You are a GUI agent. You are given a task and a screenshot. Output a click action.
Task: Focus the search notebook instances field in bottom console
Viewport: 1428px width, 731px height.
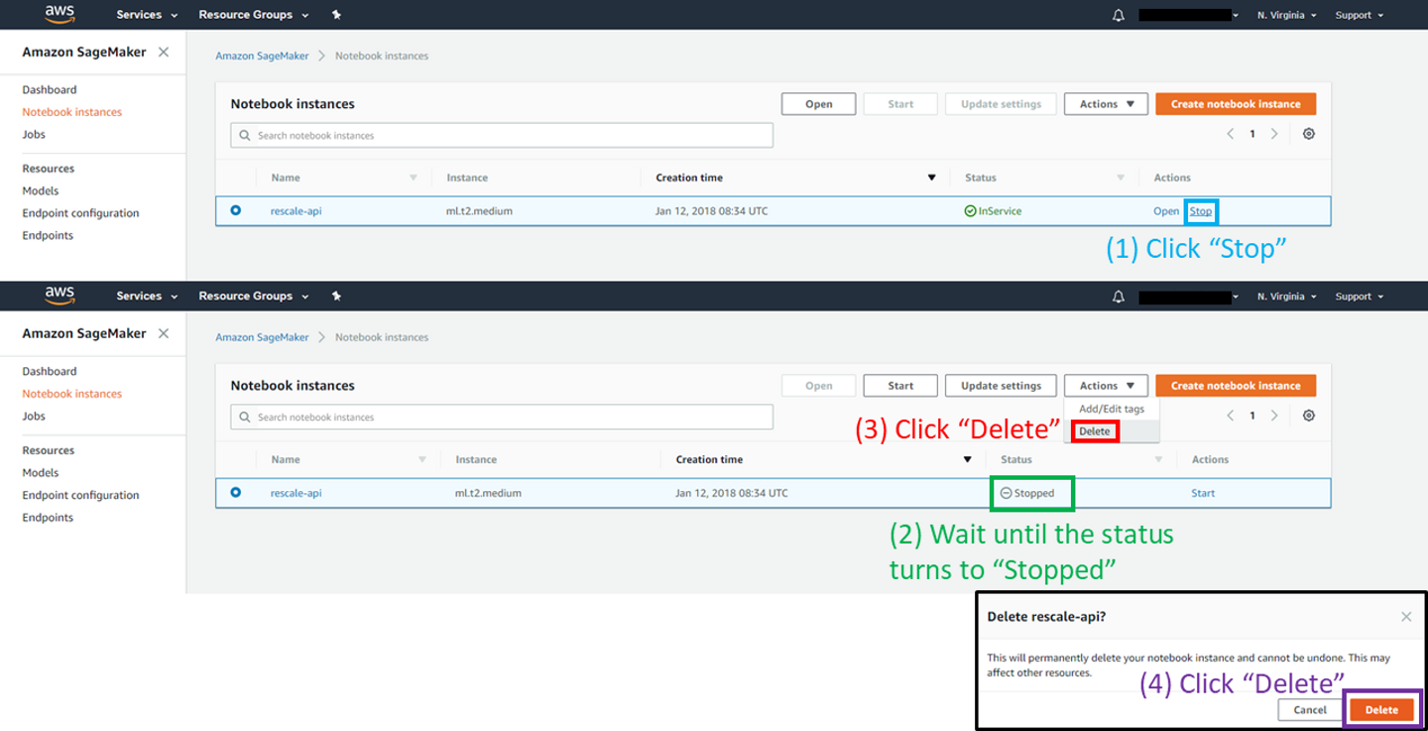502,417
